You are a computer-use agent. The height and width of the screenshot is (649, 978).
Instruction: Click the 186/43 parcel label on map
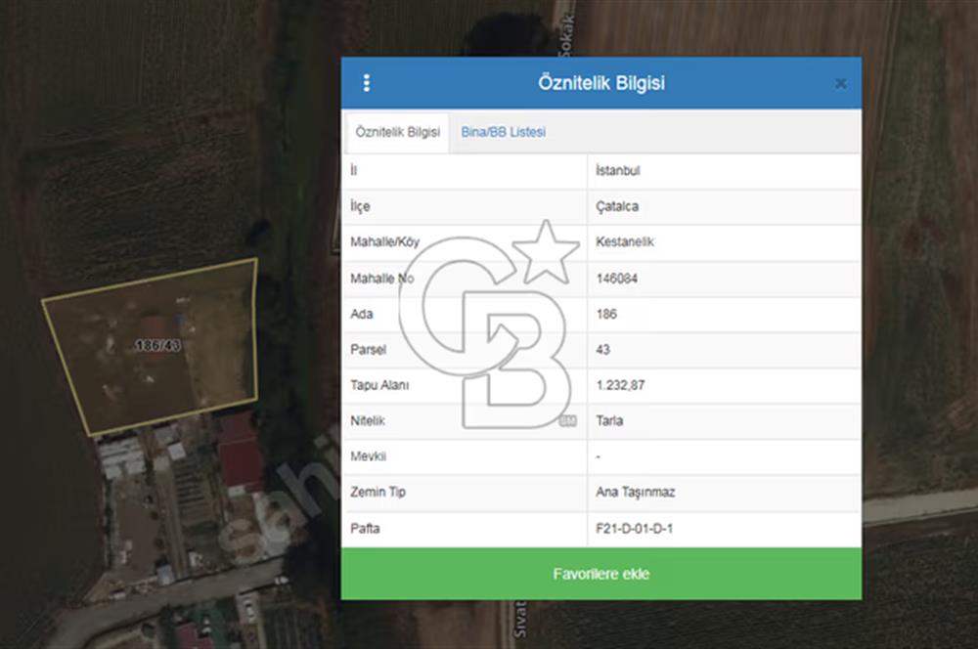point(157,346)
